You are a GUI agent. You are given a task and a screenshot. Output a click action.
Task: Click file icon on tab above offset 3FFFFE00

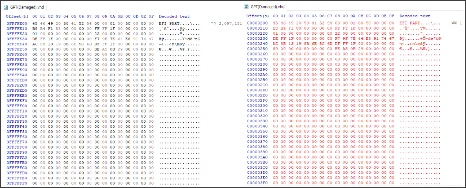pyautogui.click(x=7, y=7)
